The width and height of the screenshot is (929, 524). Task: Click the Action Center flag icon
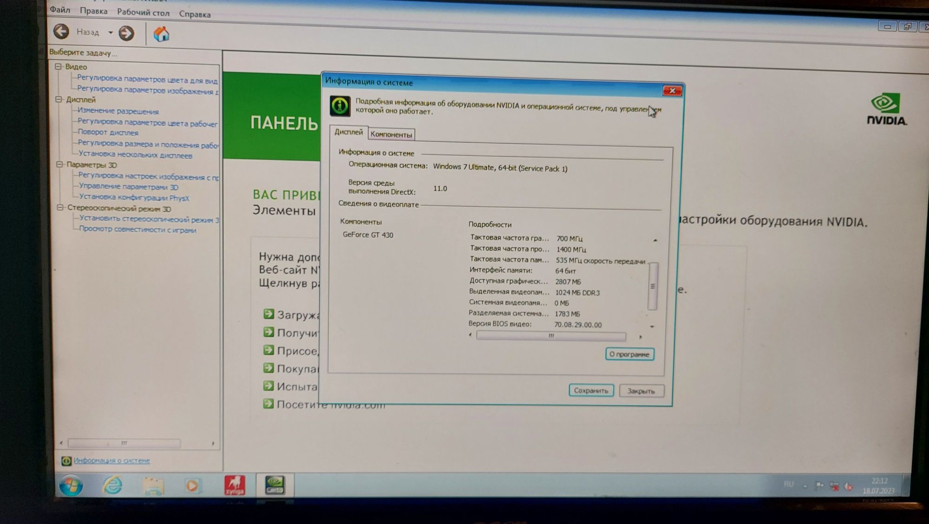coord(819,486)
